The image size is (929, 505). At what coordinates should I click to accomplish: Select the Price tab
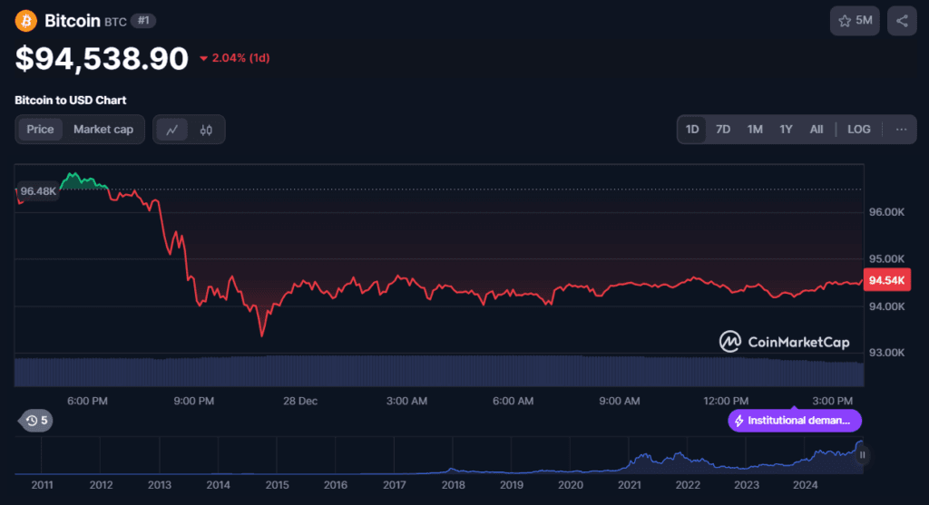(x=40, y=129)
